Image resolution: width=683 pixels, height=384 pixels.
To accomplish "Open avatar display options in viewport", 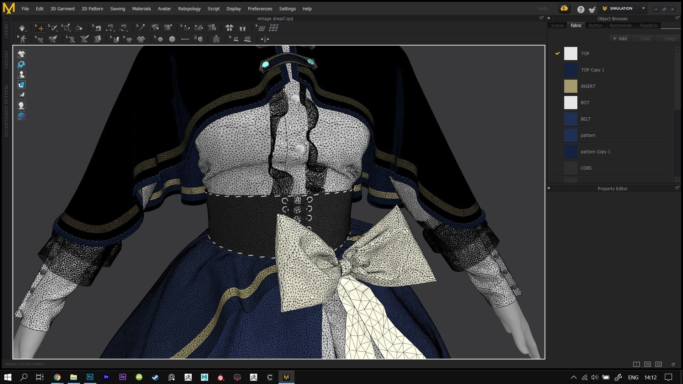I will (21, 75).
